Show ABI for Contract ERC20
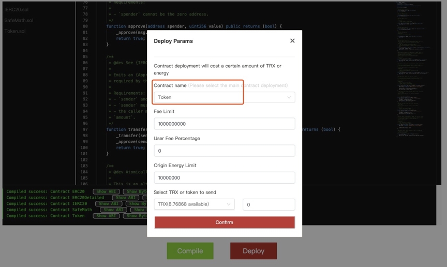This screenshot has width=447, height=267. click(106, 191)
